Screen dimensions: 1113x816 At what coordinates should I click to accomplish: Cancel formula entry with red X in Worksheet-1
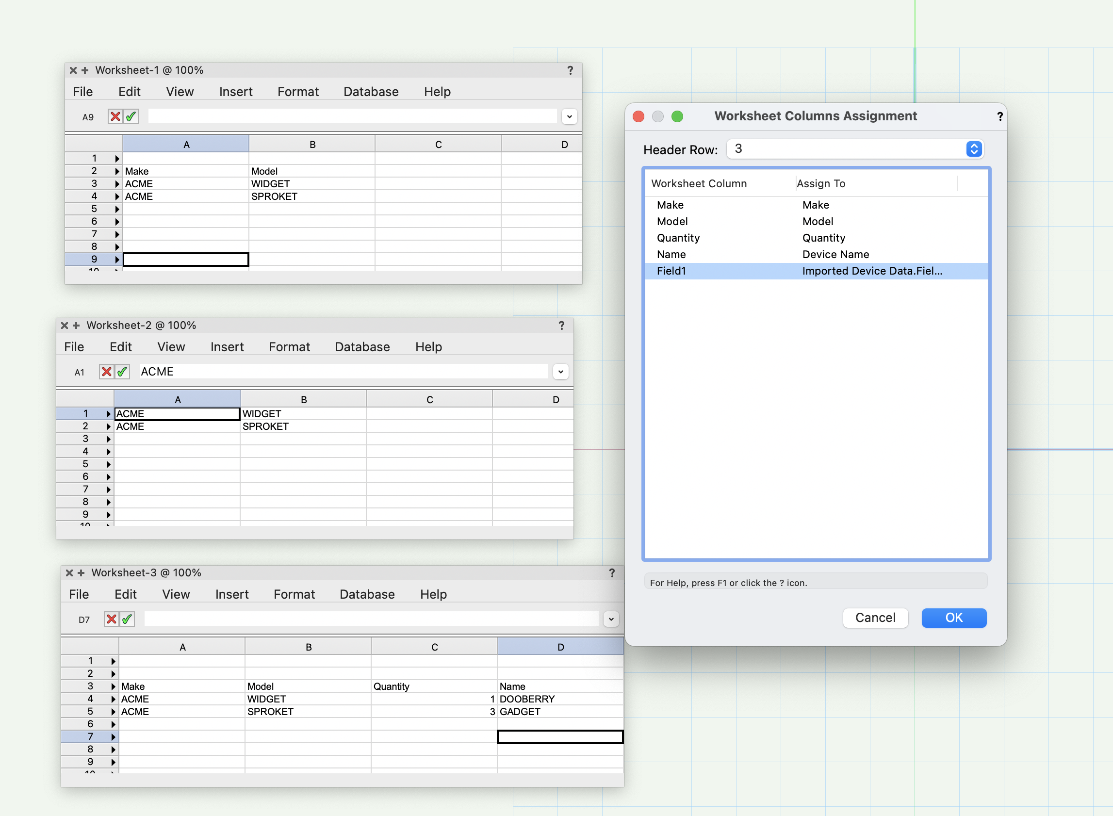[115, 116]
